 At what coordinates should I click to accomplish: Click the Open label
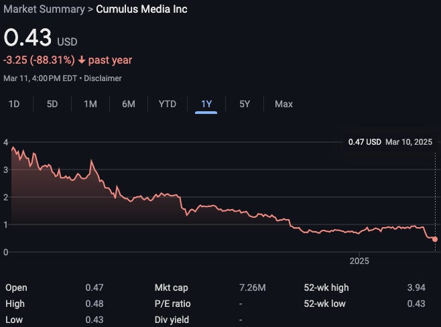(x=16, y=287)
